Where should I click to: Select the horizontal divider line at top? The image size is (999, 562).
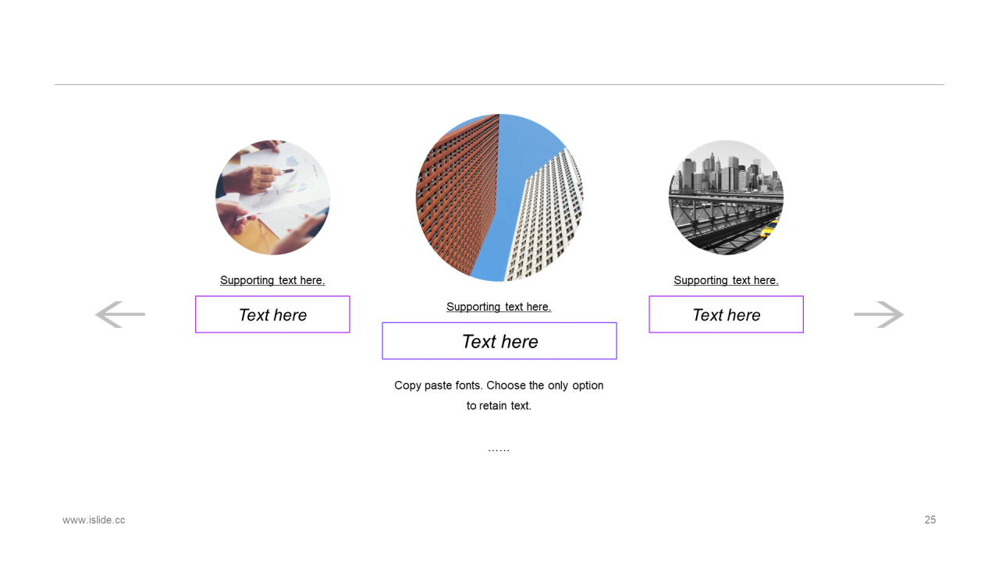tap(499, 84)
